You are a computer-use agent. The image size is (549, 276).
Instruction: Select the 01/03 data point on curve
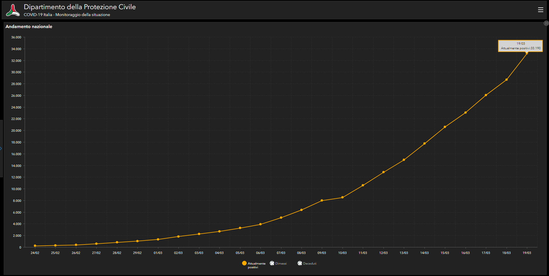(x=158, y=239)
